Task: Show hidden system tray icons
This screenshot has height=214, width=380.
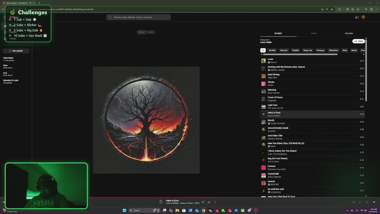Action: pyautogui.click(x=348, y=210)
